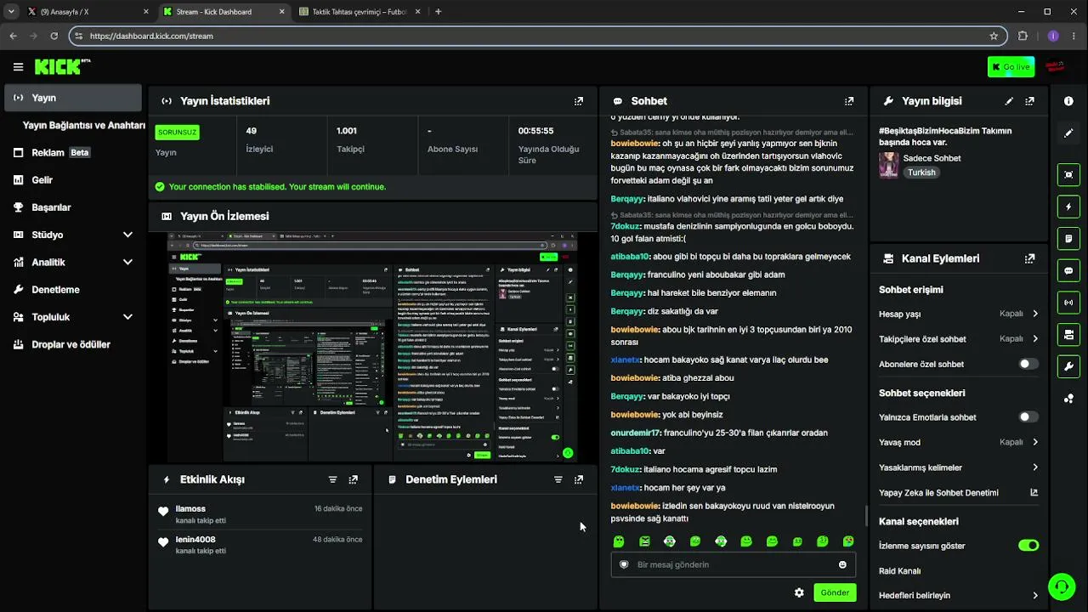This screenshot has height=612, width=1088.
Task: Click the Go live button
Action: tap(1011, 67)
